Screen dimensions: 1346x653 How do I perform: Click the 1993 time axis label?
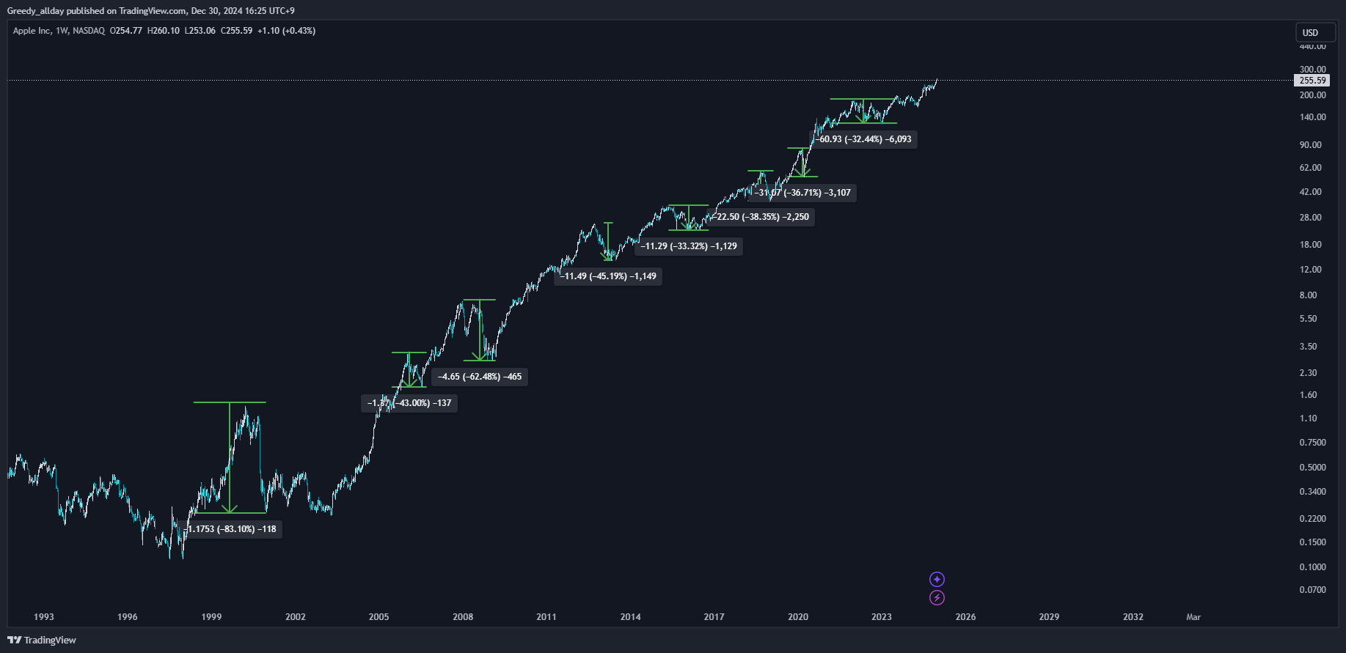tap(44, 617)
